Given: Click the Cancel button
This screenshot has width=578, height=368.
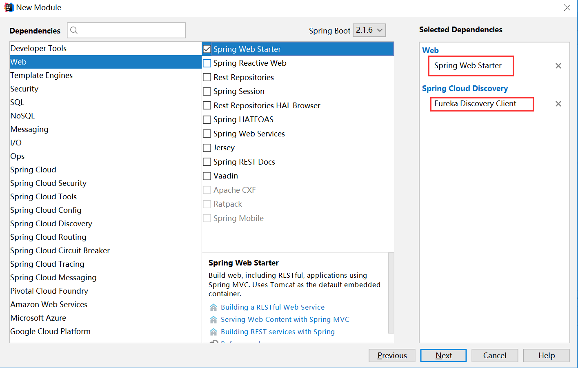Looking at the screenshot, I should [x=495, y=355].
